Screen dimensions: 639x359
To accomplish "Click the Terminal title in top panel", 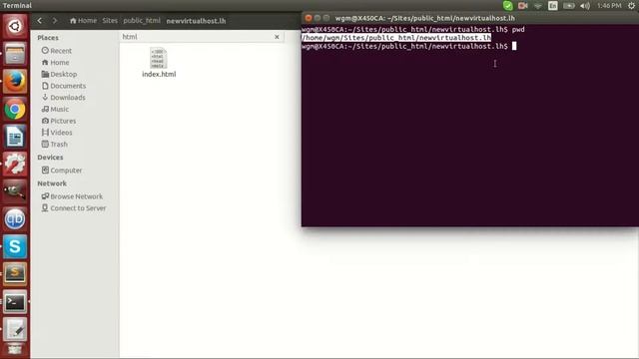I will pyautogui.click(x=17, y=5).
